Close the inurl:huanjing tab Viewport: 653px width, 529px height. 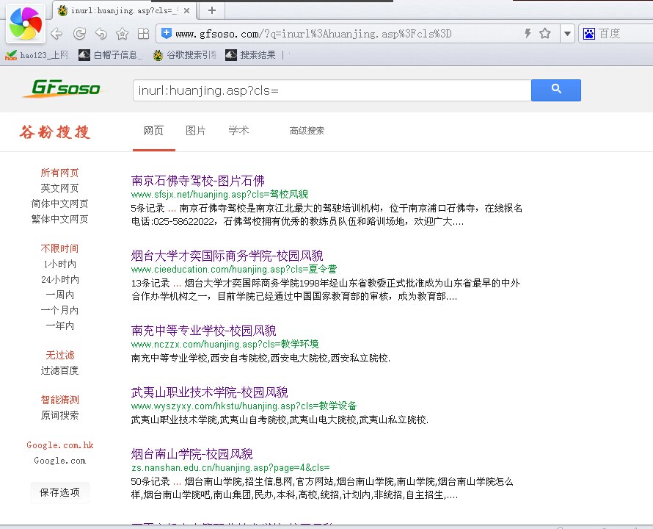[x=186, y=10]
